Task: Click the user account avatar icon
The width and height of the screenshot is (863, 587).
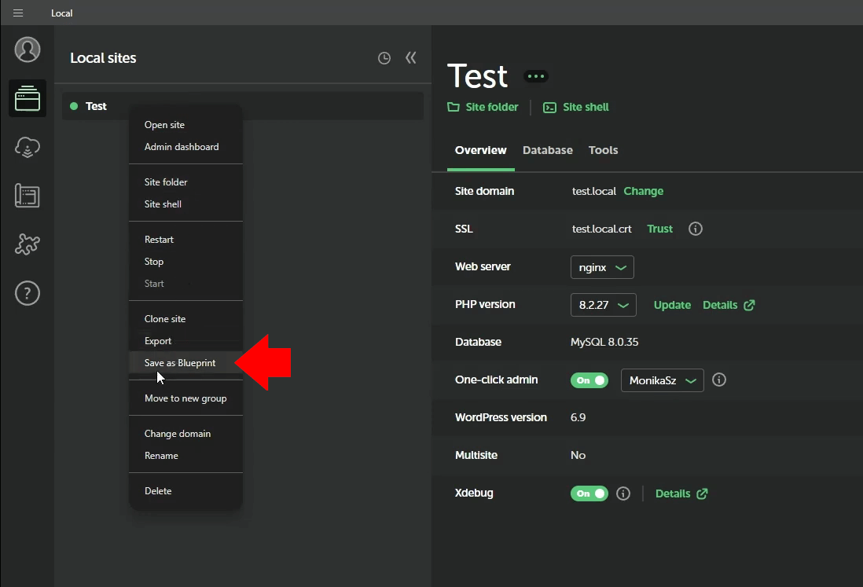Action: point(28,50)
